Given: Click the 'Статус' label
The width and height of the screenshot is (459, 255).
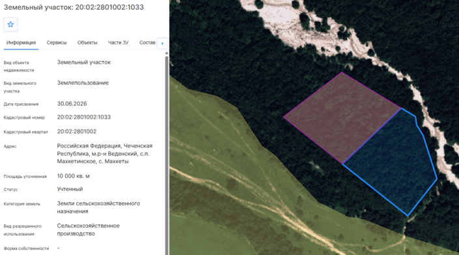Looking at the screenshot, I should (x=10, y=190).
